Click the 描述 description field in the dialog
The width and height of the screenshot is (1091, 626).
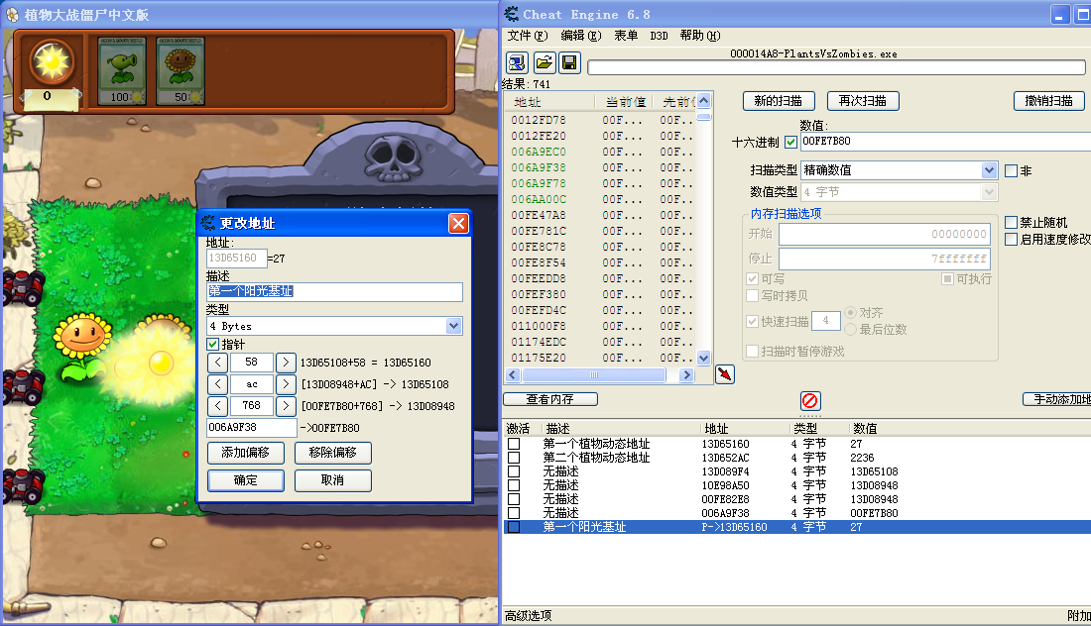[x=334, y=292]
